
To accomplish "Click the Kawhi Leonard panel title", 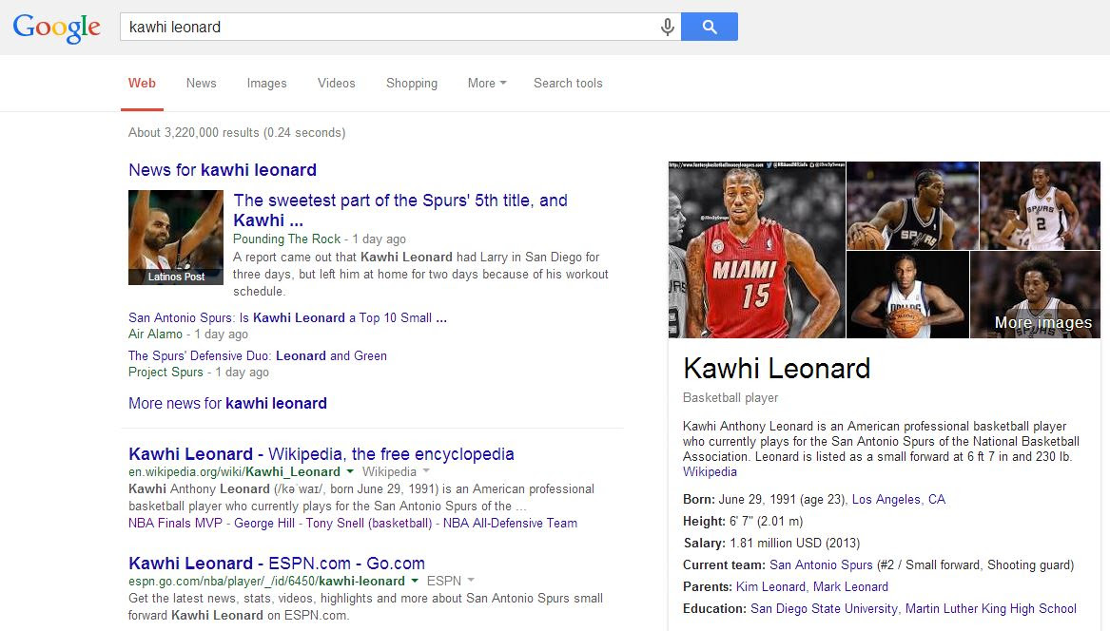I will click(x=776, y=369).
